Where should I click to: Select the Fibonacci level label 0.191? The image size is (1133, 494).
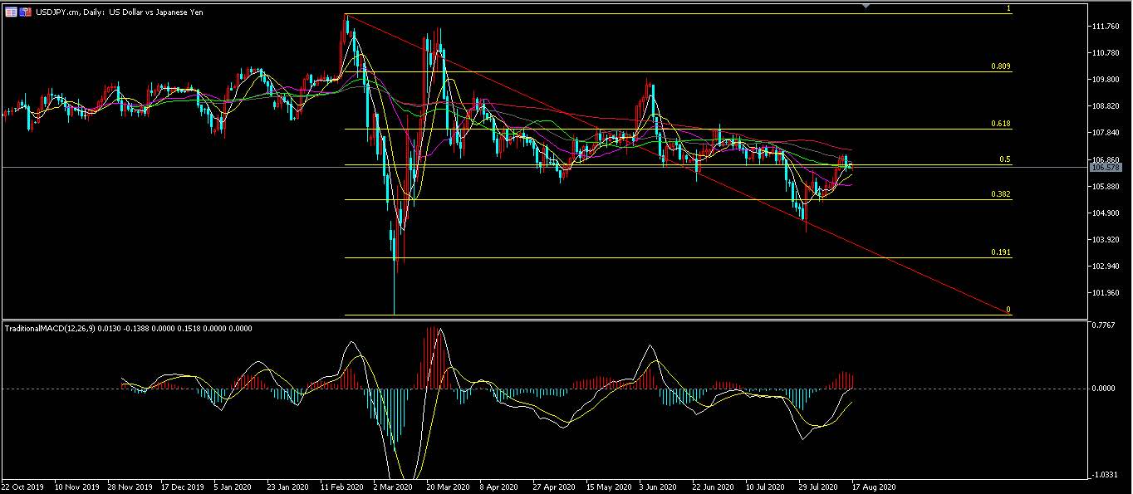[1000, 252]
